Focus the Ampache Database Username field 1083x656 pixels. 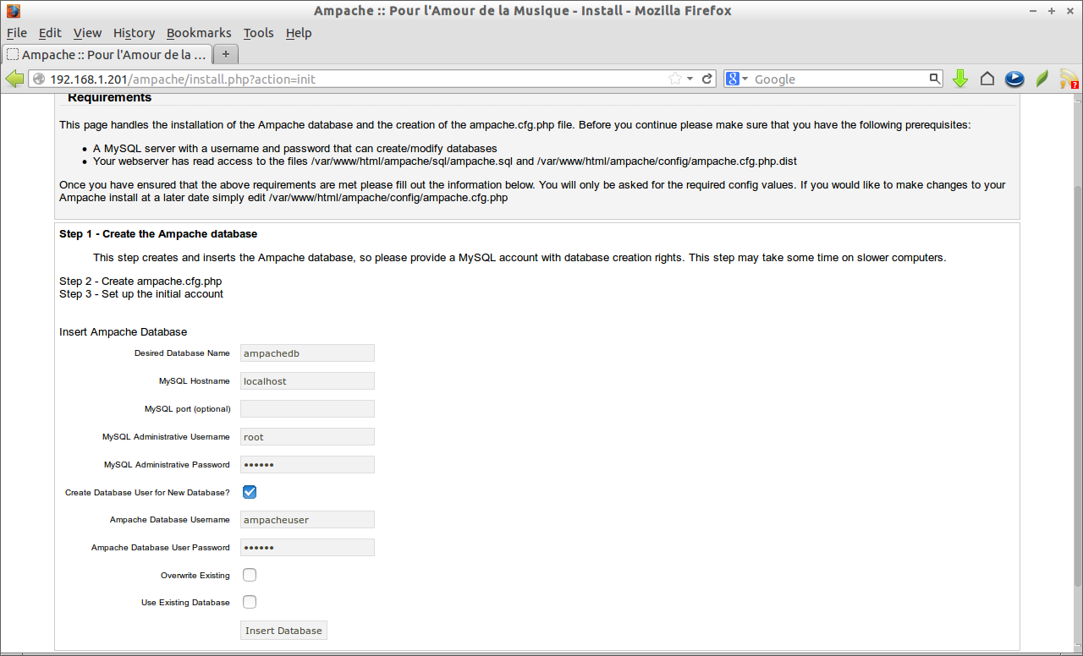307,520
